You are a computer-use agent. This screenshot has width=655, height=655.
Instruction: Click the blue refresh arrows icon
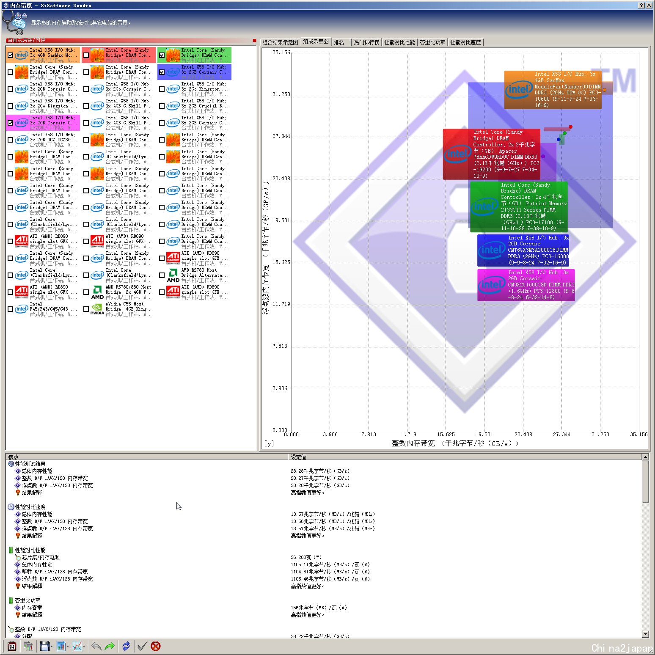pyautogui.click(x=126, y=646)
